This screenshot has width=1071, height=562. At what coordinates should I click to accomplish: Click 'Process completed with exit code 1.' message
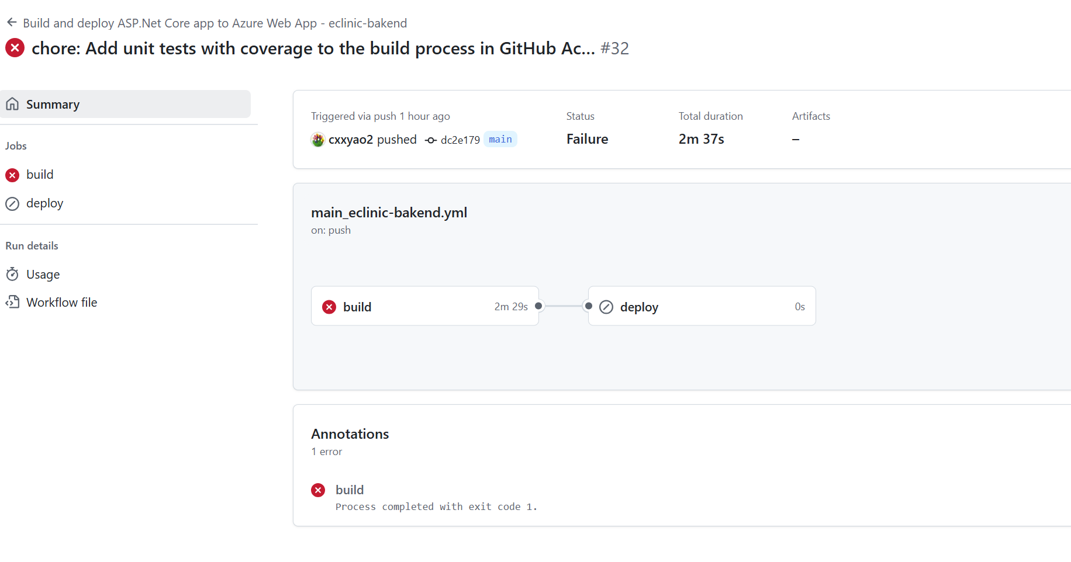pos(436,507)
